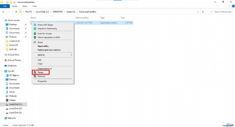235x127 pixels.
Task: Open Properties from the context menu
Action: point(53,81)
